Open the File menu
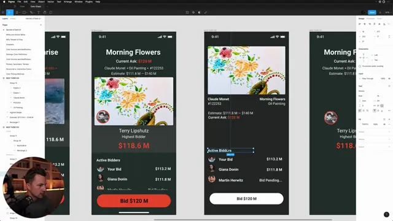393x221 pixels. (x=19, y=2)
